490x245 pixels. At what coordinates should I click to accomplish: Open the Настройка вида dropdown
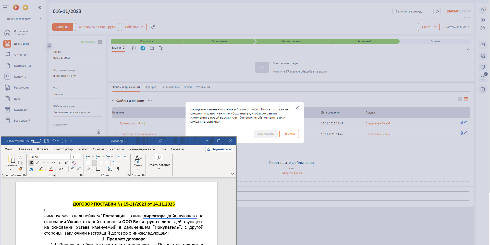coord(457,27)
